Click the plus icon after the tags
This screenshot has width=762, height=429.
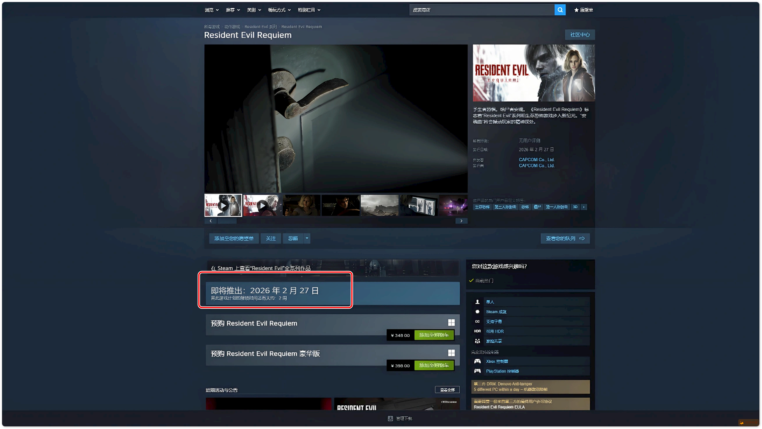click(584, 207)
